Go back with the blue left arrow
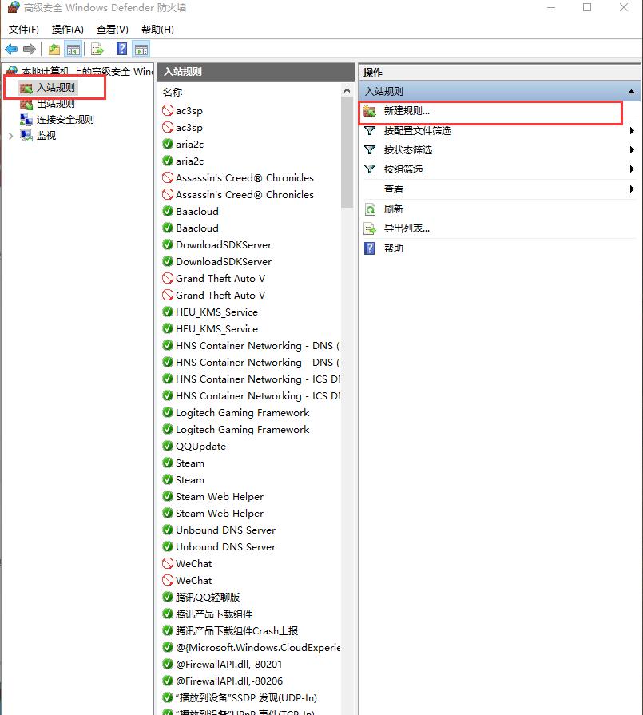Viewport: 643px width, 715px height. 11,49
